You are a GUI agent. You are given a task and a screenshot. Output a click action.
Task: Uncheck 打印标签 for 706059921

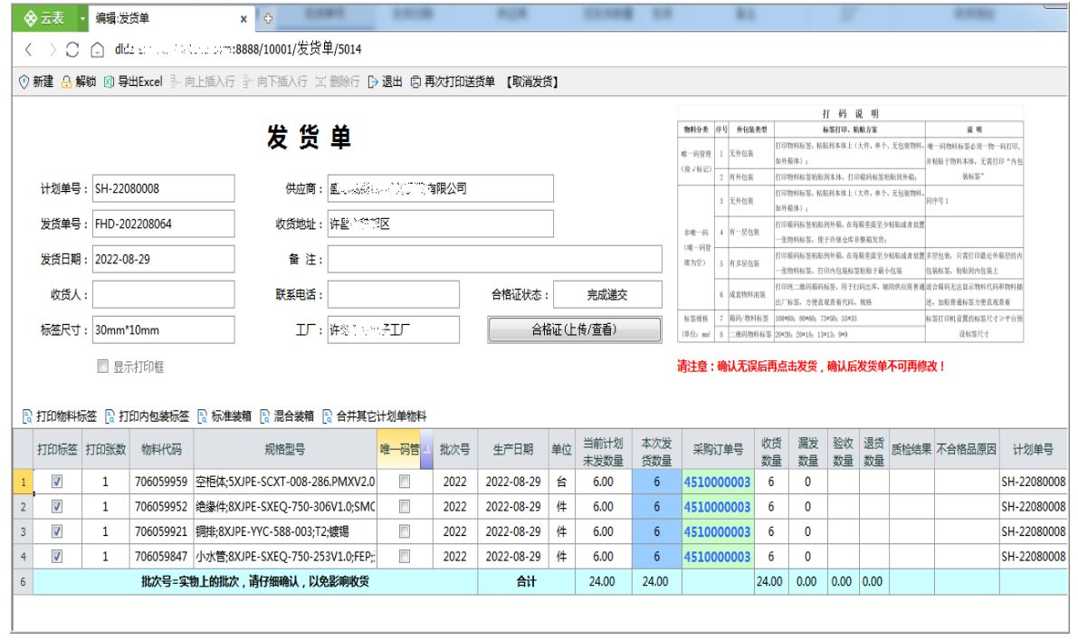(x=57, y=531)
